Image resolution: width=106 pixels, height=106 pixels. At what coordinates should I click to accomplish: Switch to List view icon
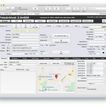coord(29,14)
